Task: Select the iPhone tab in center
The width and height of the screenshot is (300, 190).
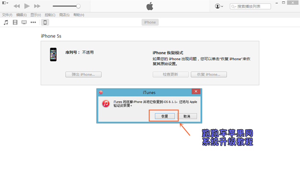Action: [x=150, y=22]
